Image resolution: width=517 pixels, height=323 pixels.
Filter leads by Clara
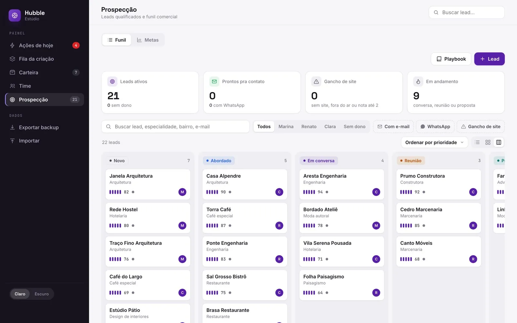click(x=330, y=127)
